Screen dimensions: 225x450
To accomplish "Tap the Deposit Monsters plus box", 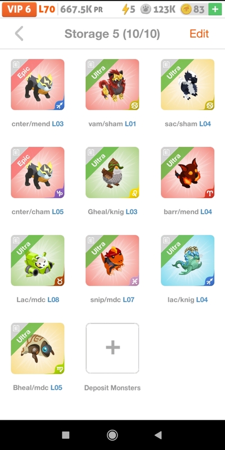I will pos(112,348).
